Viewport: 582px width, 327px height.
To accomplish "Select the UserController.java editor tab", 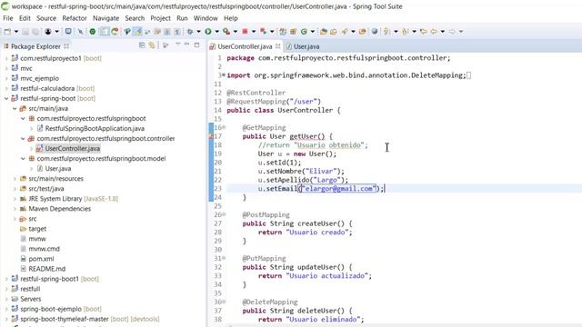I will (x=245, y=46).
